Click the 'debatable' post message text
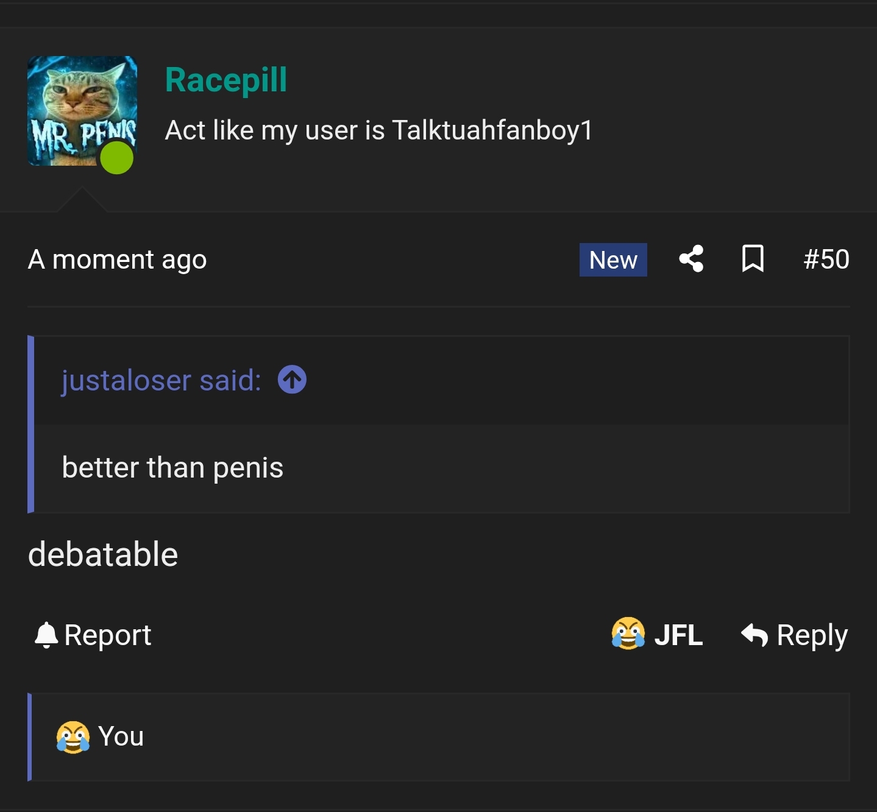Screen dimensions: 877x812 point(103,554)
